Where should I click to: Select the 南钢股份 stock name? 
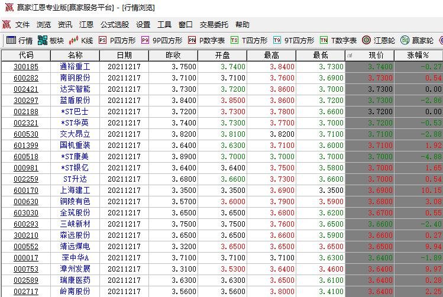tap(75, 78)
